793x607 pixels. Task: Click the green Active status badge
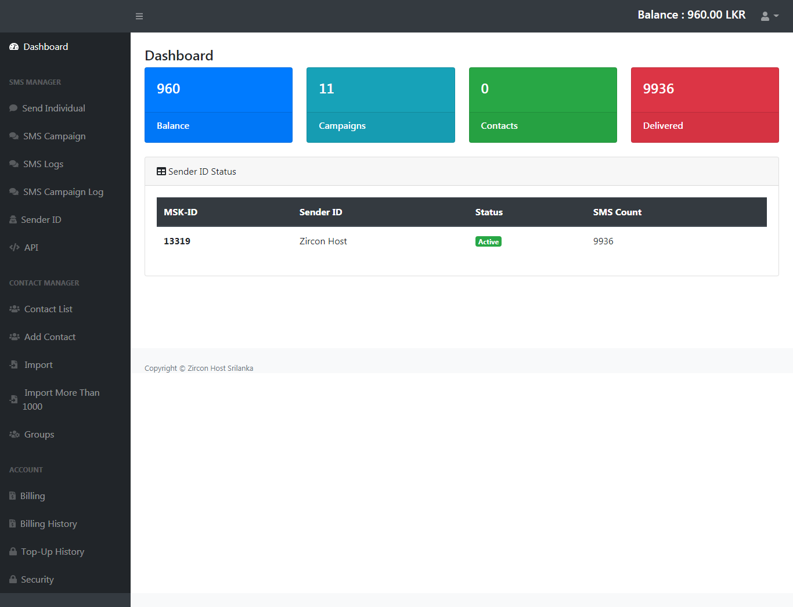click(488, 242)
